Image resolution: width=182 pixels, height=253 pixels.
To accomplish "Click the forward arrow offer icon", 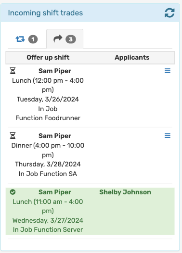I will click(58, 39).
